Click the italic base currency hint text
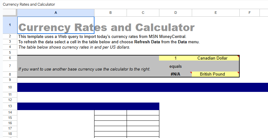The image size is (268, 138). pos(84,69)
